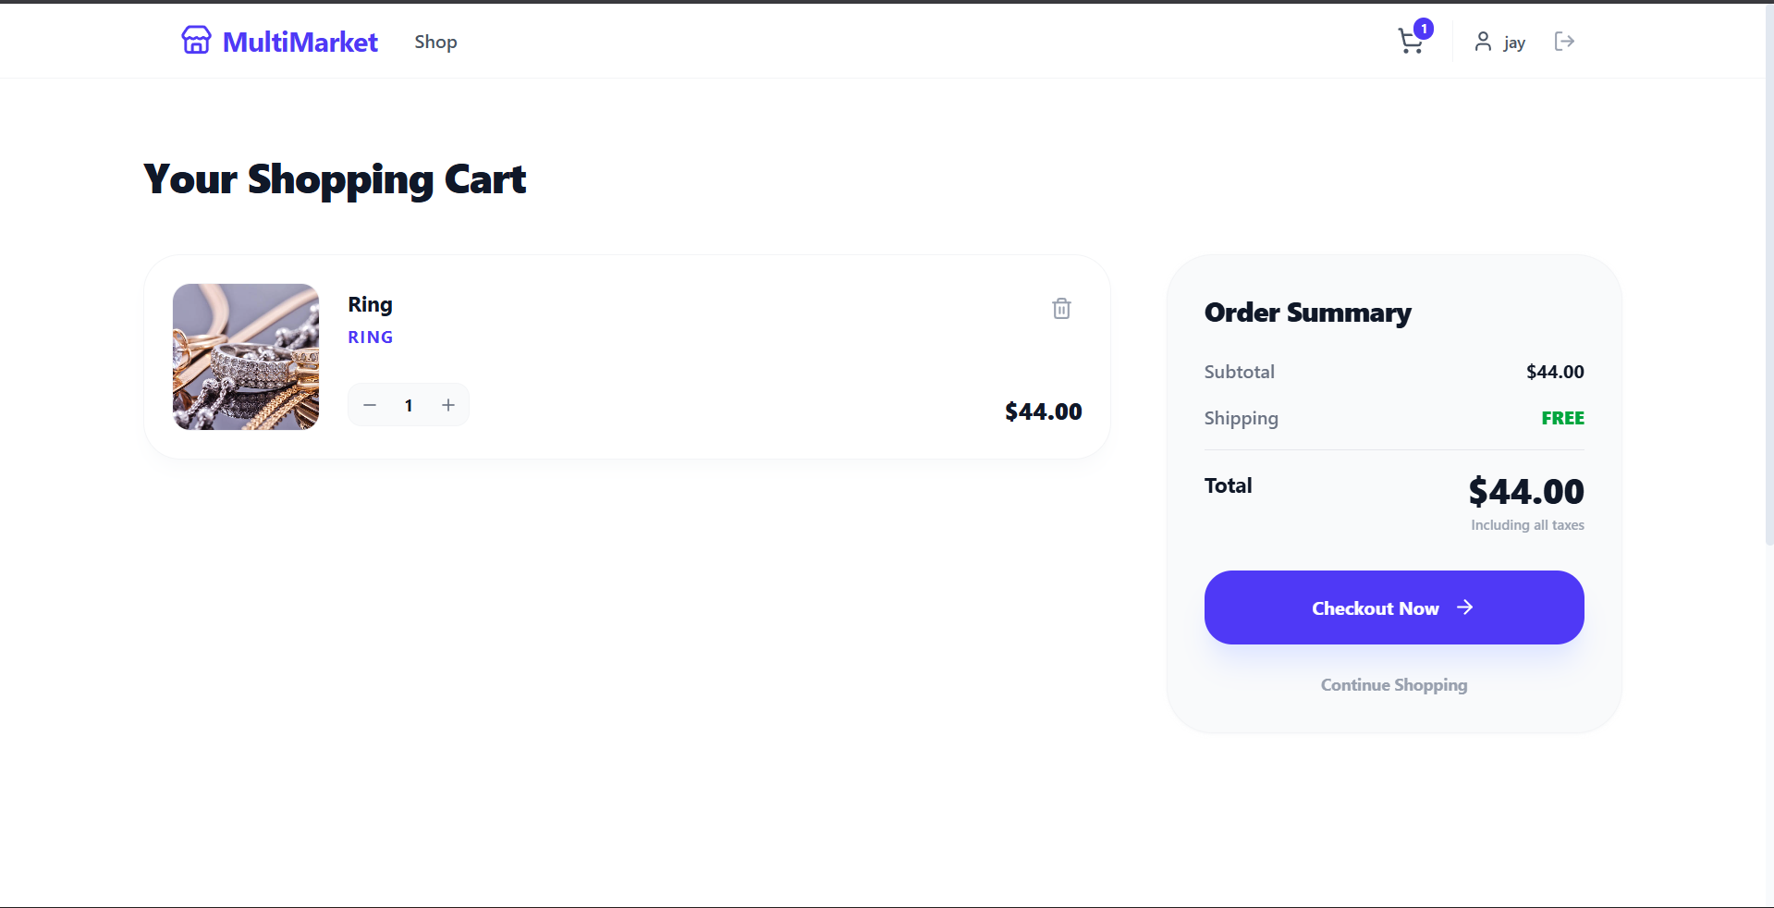Click the logout arrow icon
1774x908 pixels.
(1564, 42)
